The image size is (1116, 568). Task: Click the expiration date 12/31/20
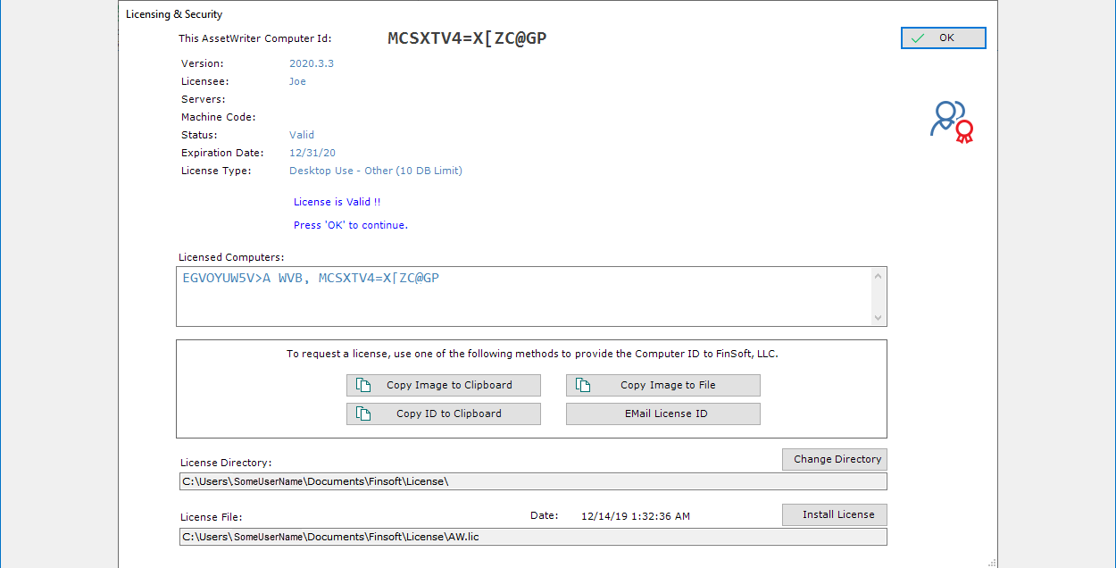[x=312, y=153]
